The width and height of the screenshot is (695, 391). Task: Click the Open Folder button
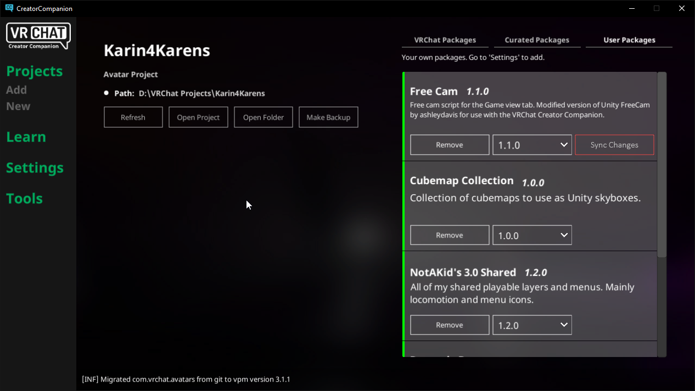(264, 117)
